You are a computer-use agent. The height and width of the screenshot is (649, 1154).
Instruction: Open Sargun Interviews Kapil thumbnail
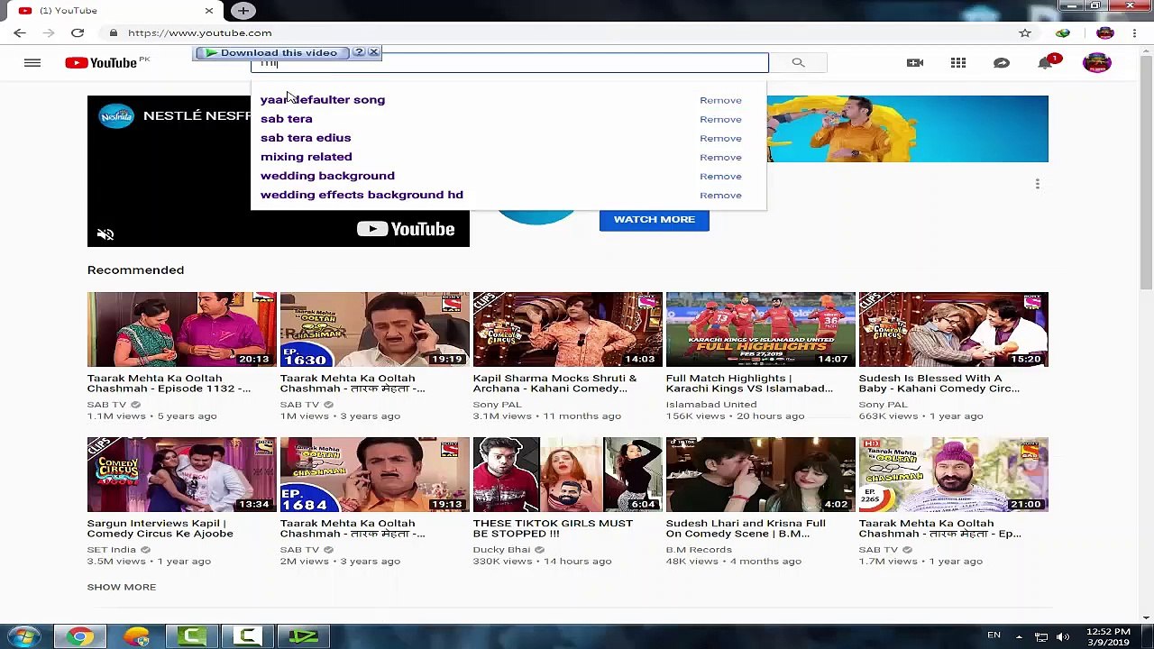(x=182, y=474)
